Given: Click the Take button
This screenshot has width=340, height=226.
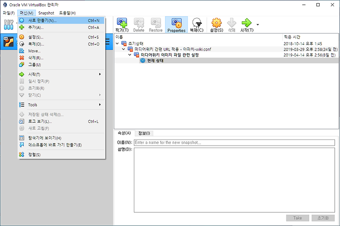Looking at the screenshot, I should (x=297, y=218).
